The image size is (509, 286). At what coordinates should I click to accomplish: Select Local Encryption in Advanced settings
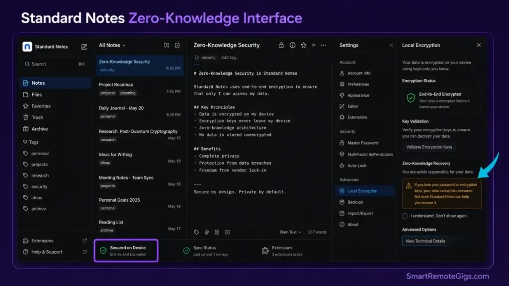pos(365,191)
